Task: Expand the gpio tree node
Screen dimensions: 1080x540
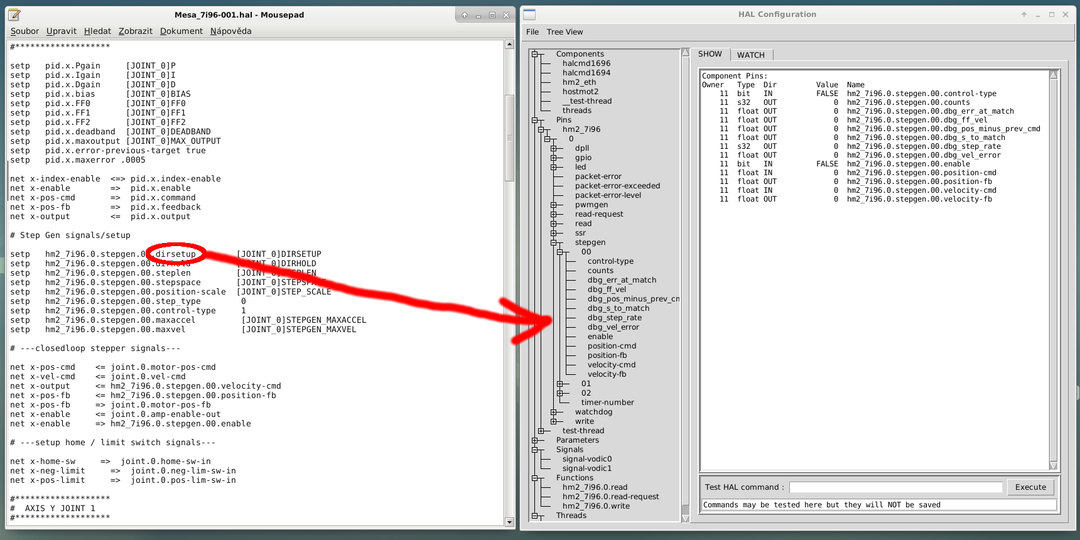Action: [554, 158]
